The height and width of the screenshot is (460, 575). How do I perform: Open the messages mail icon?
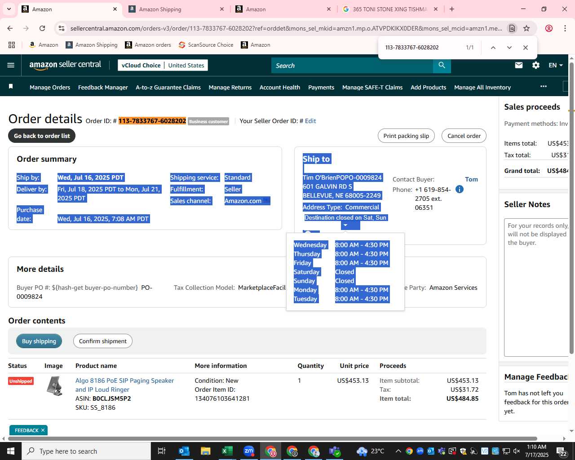click(x=519, y=65)
